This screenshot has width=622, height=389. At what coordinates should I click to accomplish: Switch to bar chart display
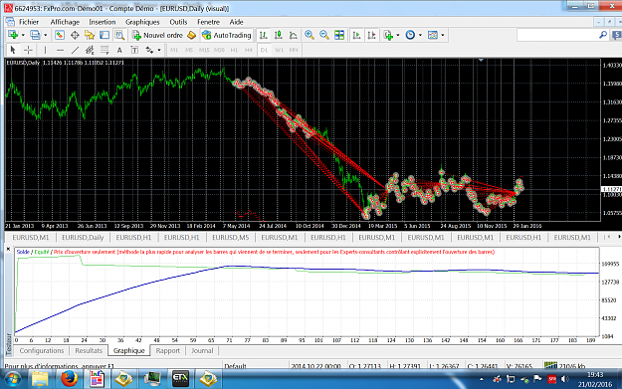coord(264,35)
